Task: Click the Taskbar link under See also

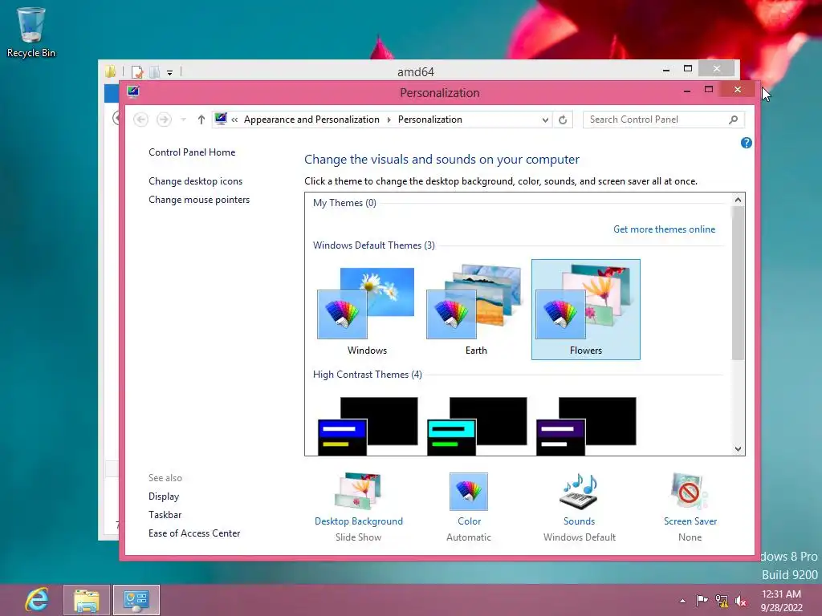Action: (x=165, y=515)
